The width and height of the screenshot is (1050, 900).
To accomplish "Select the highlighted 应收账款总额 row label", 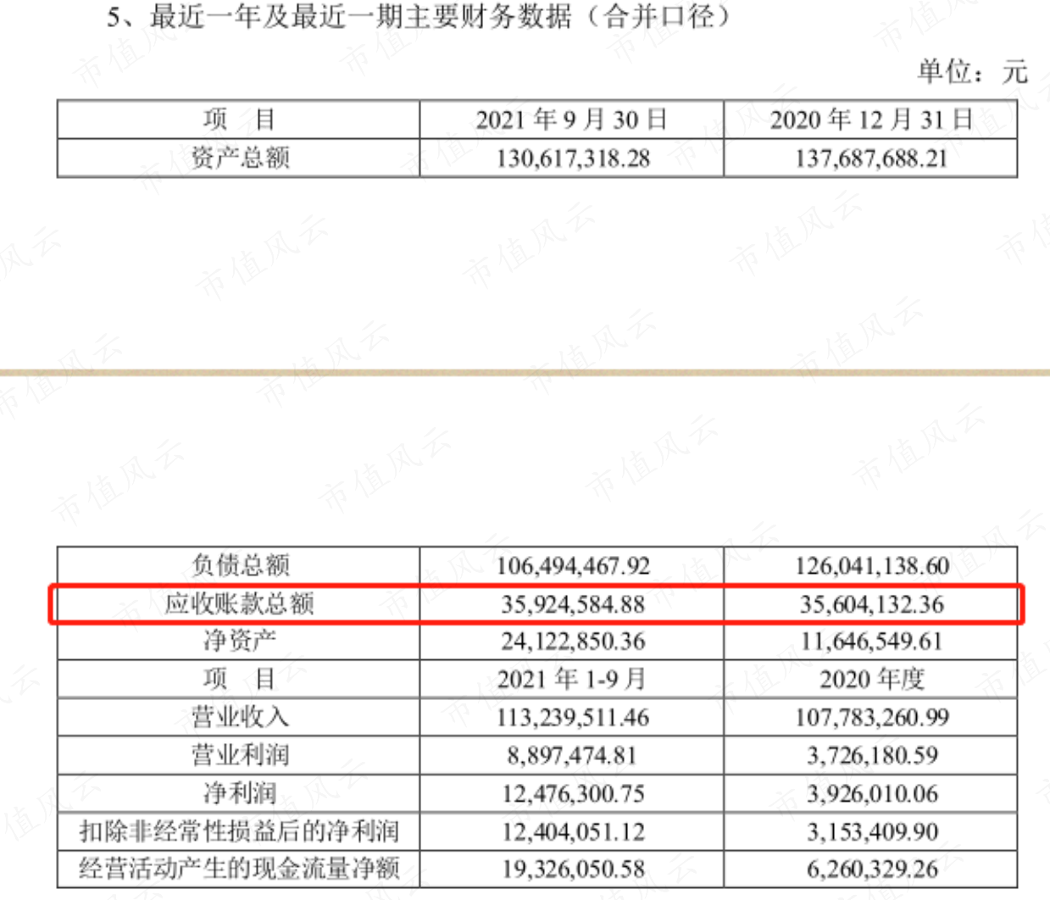I will 240,603.
